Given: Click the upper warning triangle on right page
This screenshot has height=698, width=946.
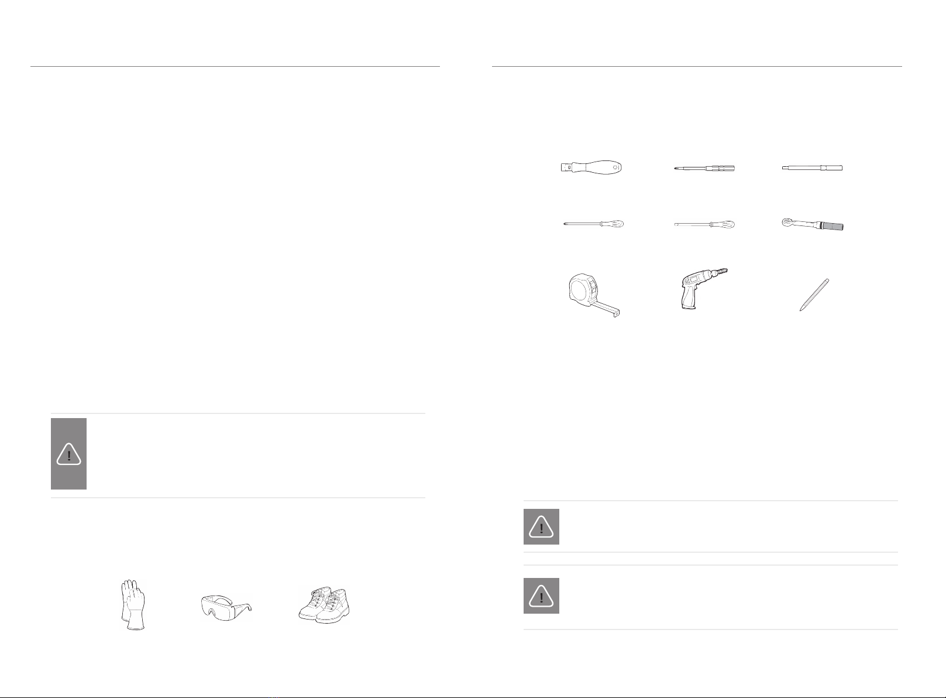Looking at the screenshot, I should click(541, 527).
